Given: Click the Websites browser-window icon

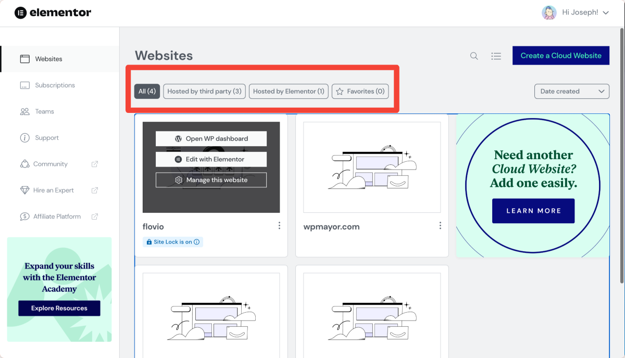Looking at the screenshot, I should [x=24, y=59].
